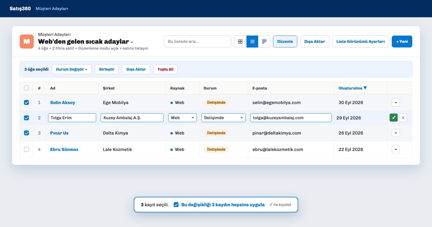Open Müşteri Adayları in top navigation
Screen dimensions: 432x227
(52, 9)
